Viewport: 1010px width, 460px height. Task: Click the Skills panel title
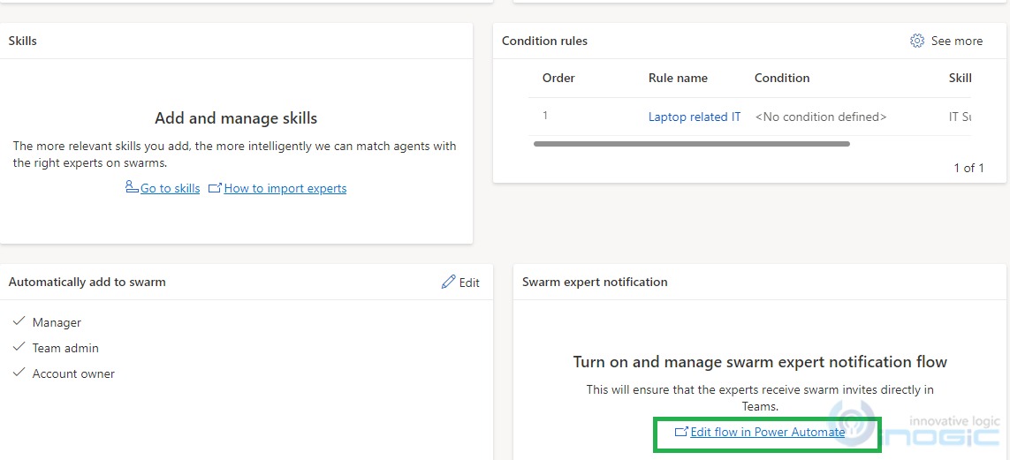(23, 41)
